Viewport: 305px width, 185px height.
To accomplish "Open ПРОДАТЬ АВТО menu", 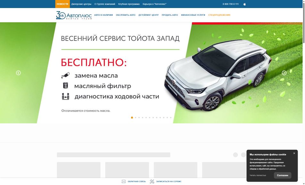I will [170, 15].
